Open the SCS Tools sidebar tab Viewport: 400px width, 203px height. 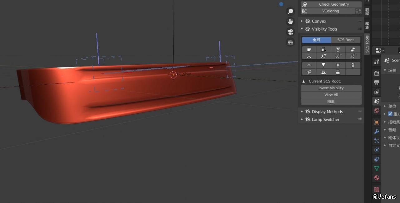367,44
